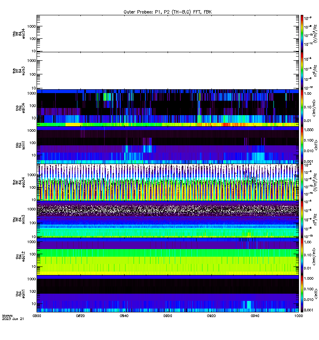This screenshot has height=340, width=319.
Task: Click the 'thb fff 64 edc34' panel label
Action: tap(19, 34)
